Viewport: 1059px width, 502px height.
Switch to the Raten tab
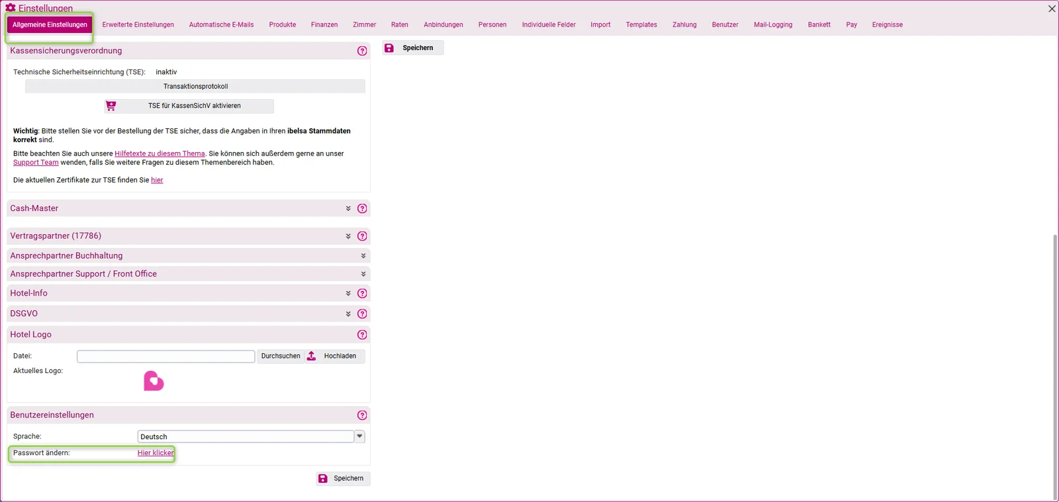pos(400,25)
